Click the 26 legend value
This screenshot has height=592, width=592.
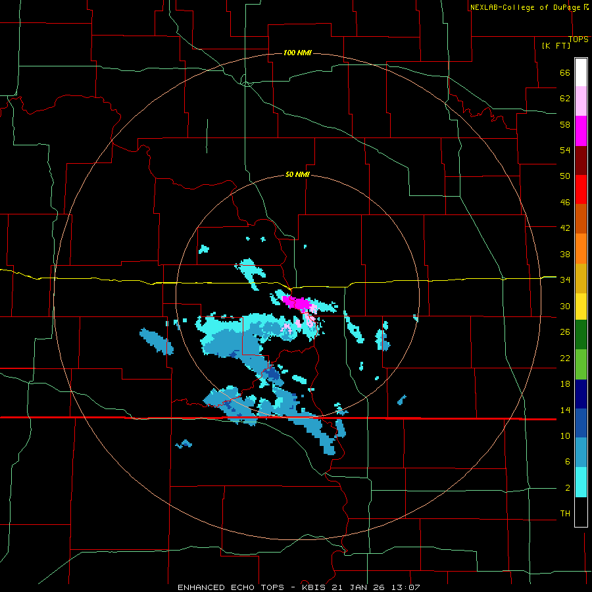565,332
